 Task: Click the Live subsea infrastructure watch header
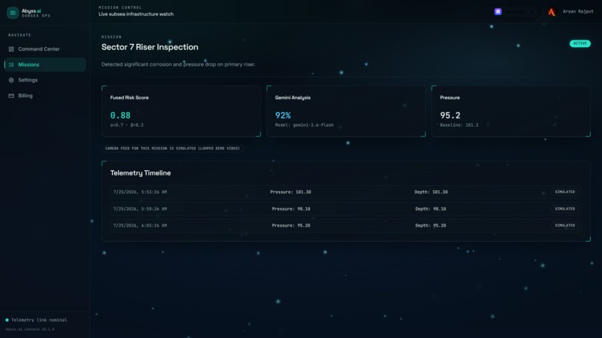[x=136, y=14]
